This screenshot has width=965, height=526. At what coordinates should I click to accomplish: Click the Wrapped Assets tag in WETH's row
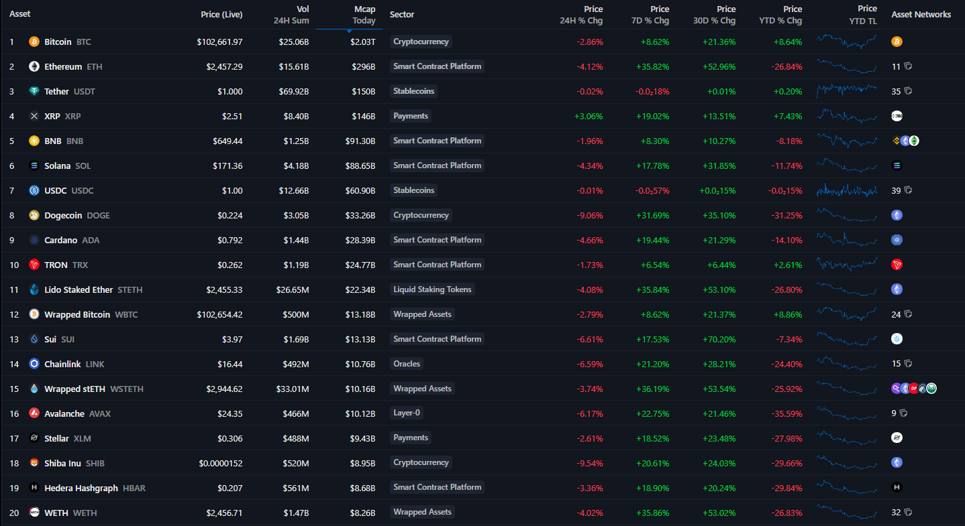(423, 512)
